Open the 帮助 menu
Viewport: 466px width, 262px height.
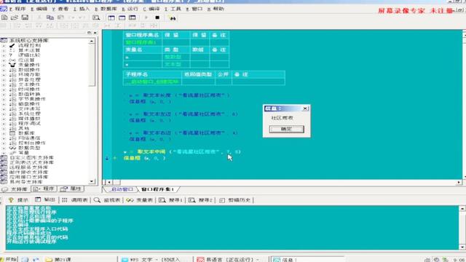[216, 9]
